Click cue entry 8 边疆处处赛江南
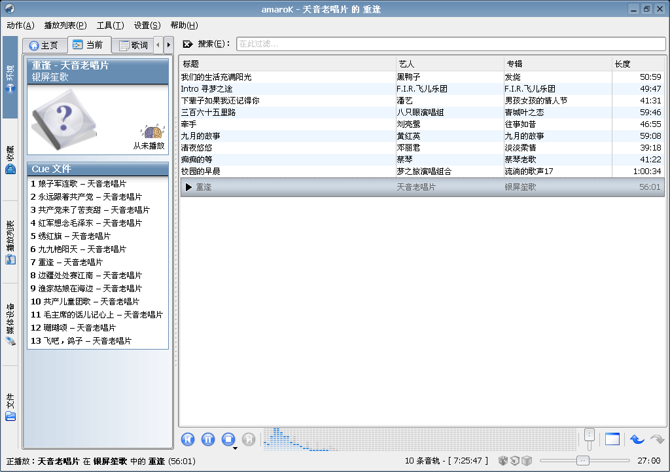The height and width of the screenshot is (472, 670). pyautogui.click(x=86, y=276)
